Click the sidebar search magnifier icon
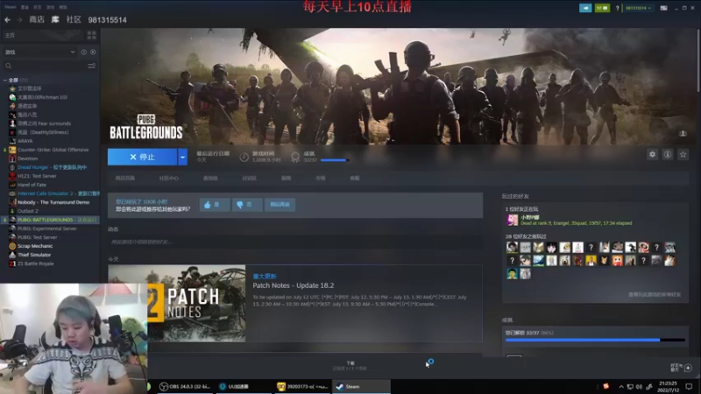This screenshot has width=701, height=394. [x=9, y=66]
